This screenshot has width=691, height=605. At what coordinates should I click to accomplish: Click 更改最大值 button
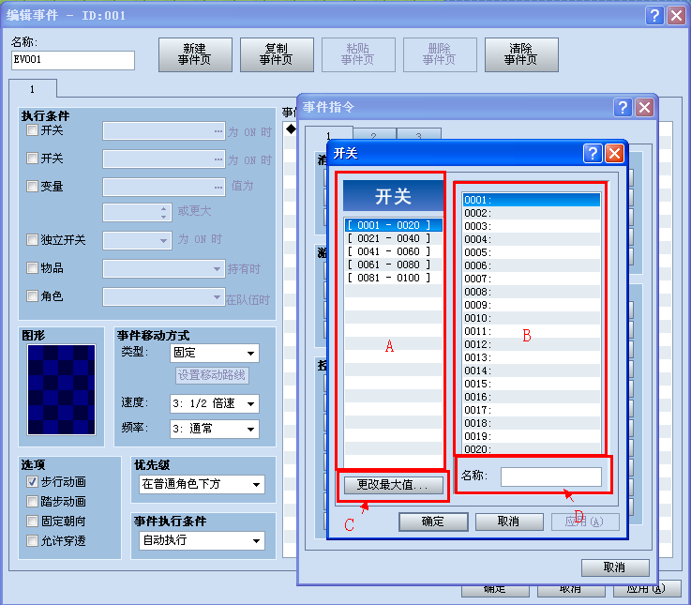coord(393,485)
